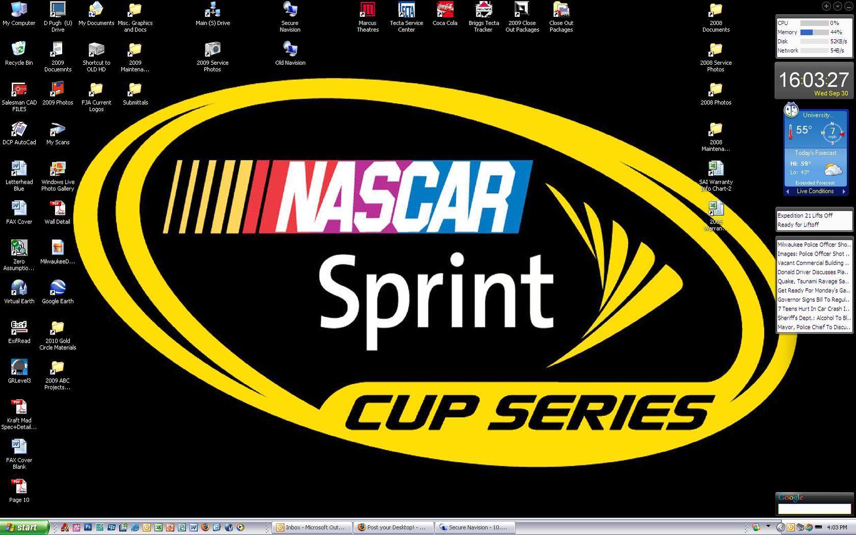856x535 pixels.
Task: Launch Firefox from Quick Launch bar
Action: (x=205, y=527)
